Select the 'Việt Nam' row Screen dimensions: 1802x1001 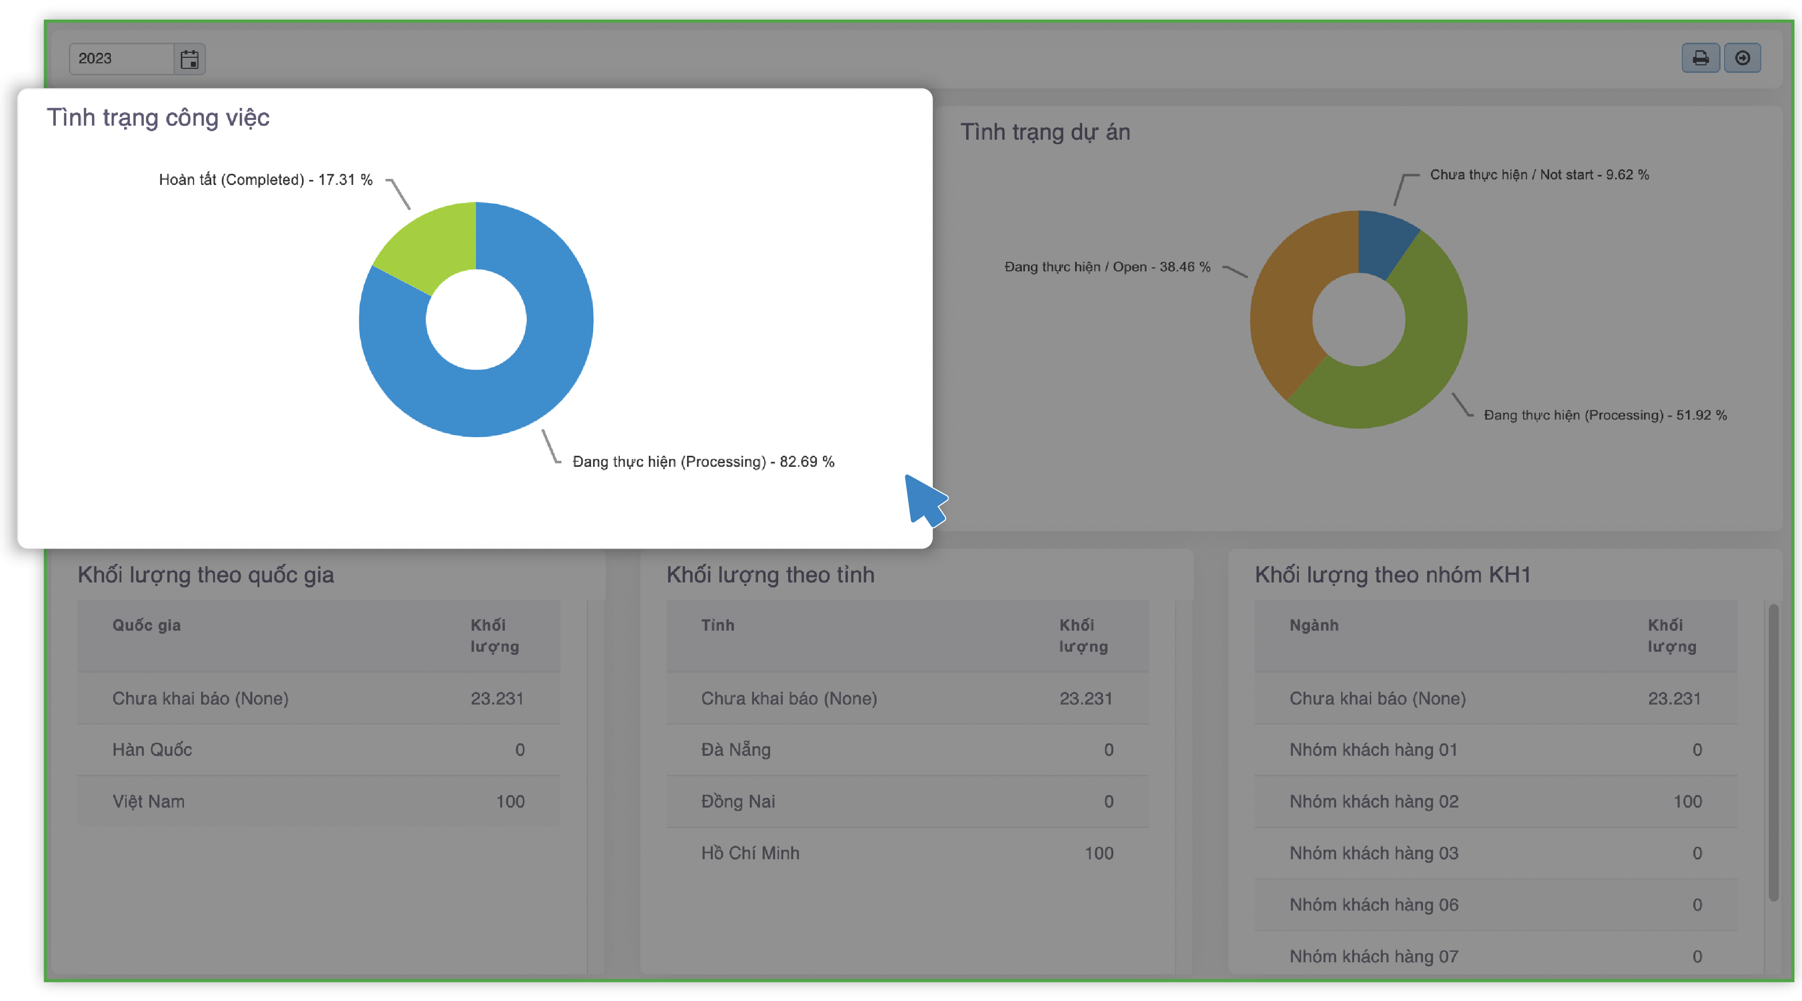pos(319,802)
